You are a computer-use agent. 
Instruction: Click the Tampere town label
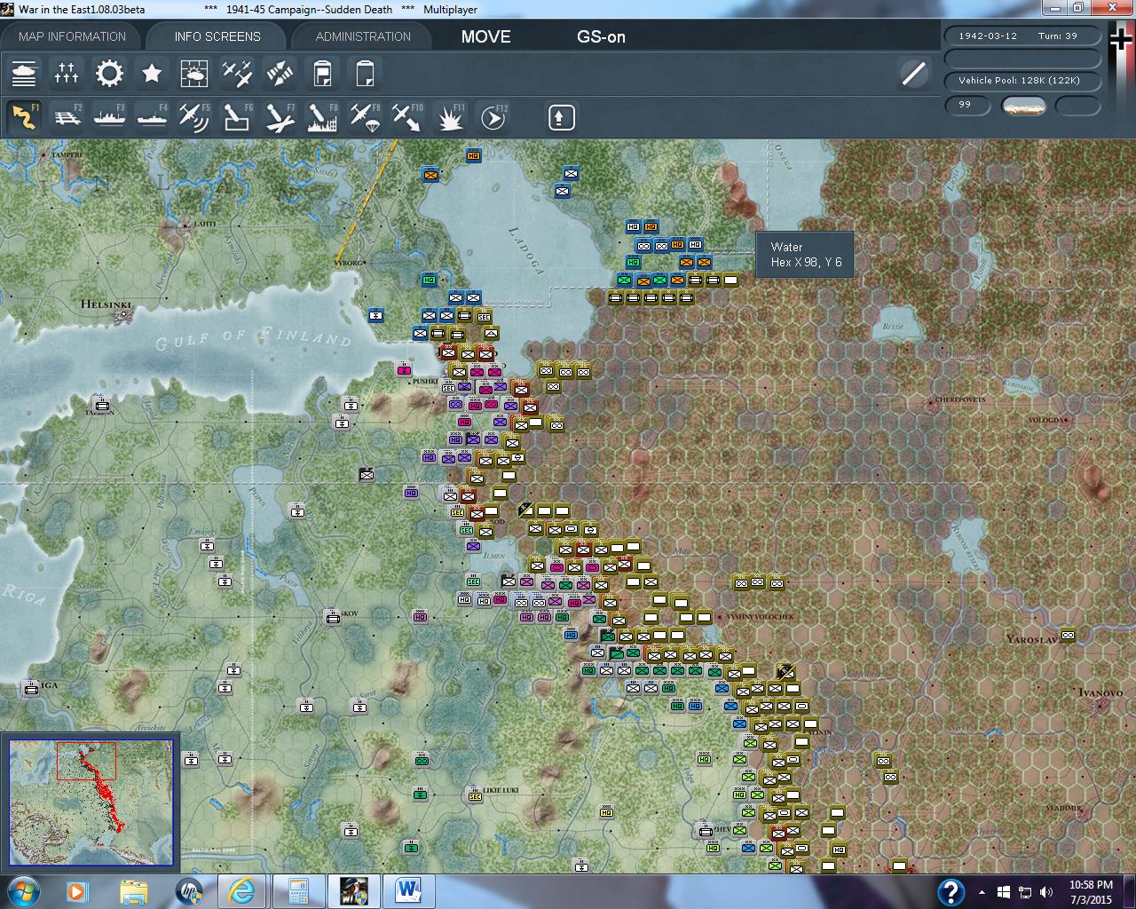67,154
